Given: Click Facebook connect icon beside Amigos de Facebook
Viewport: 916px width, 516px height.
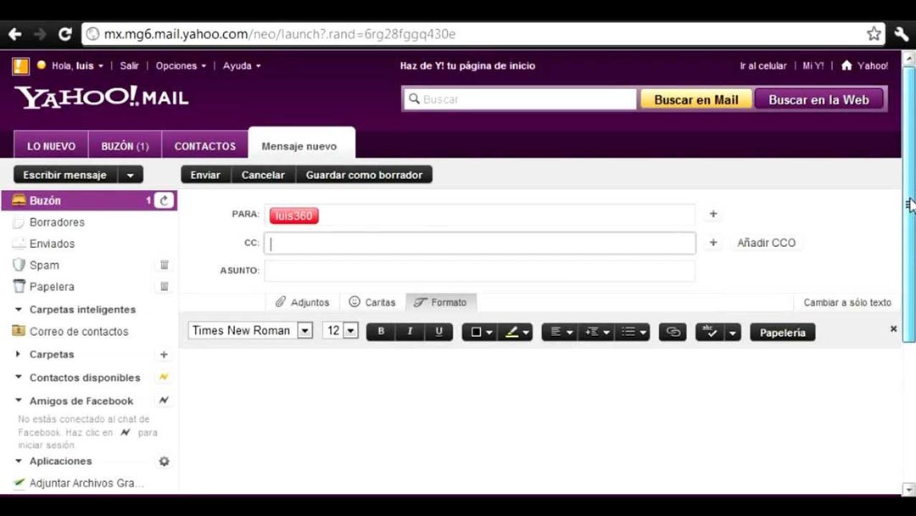Looking at the screenshot, I should pos(164,401).
